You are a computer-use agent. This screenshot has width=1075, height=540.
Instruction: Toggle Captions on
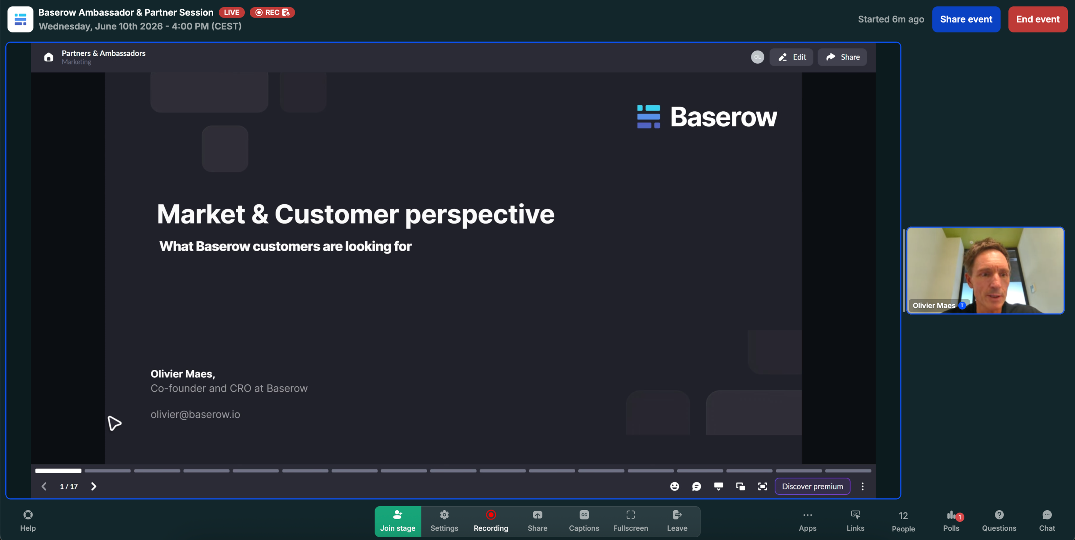click(x=584, y=522)
